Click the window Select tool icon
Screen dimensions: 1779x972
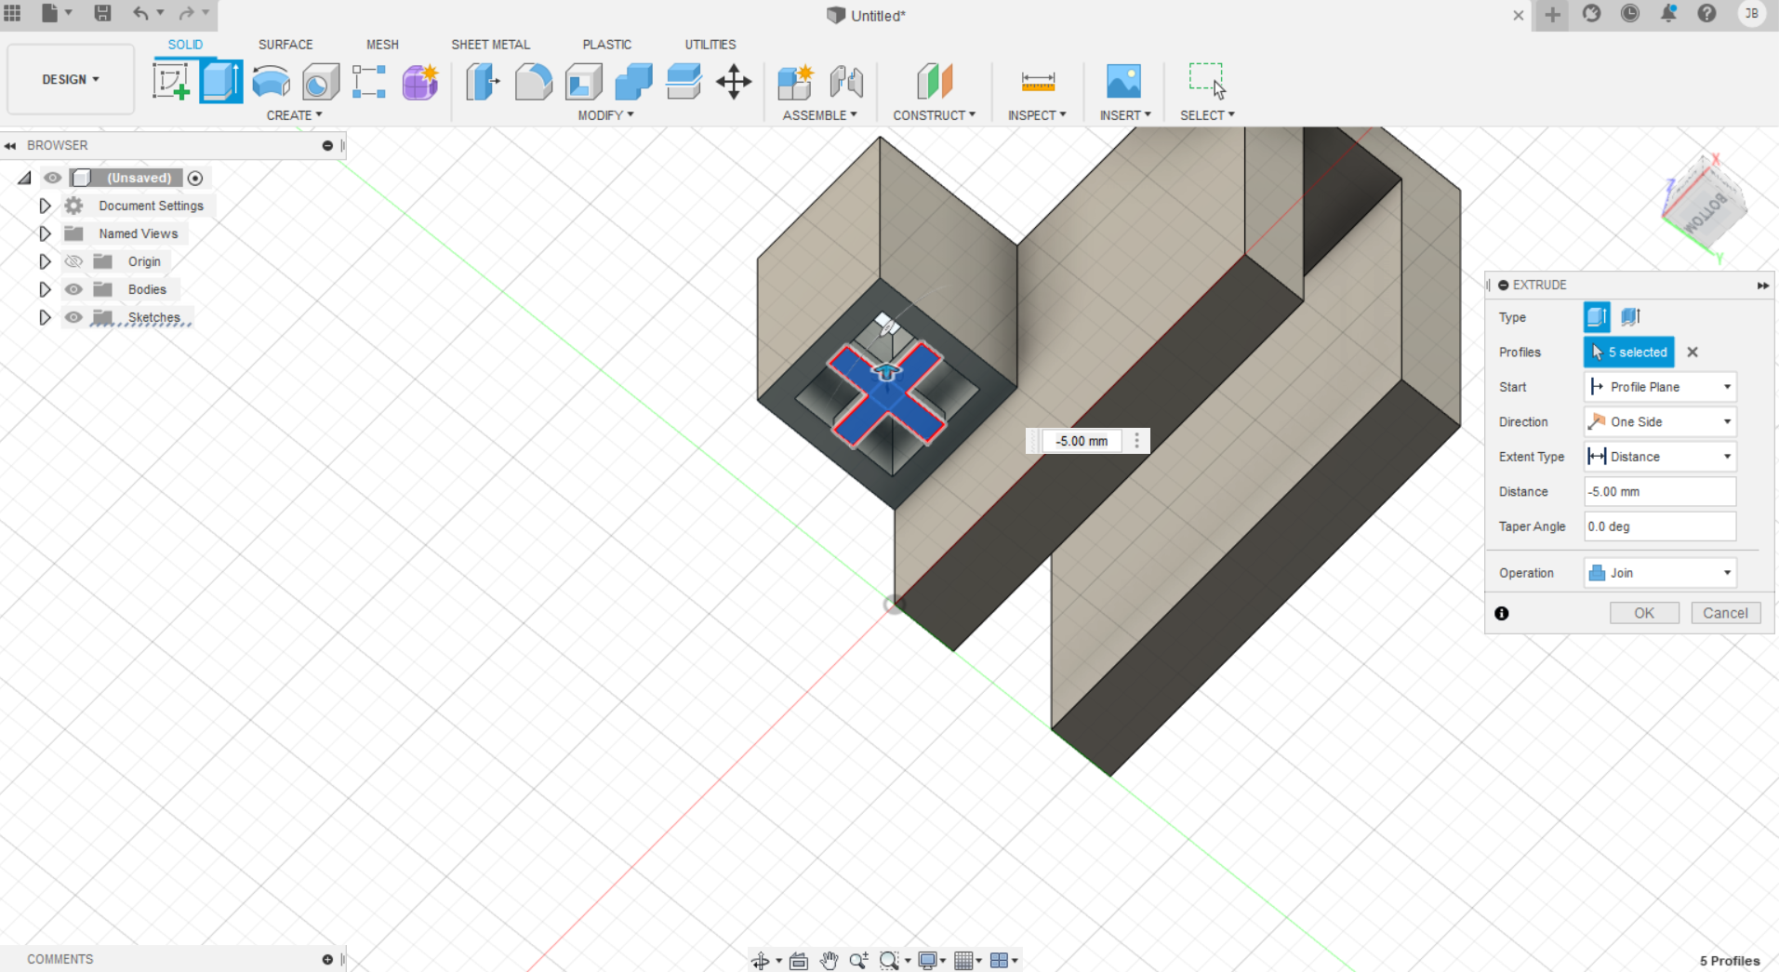tap(1207, 82)
